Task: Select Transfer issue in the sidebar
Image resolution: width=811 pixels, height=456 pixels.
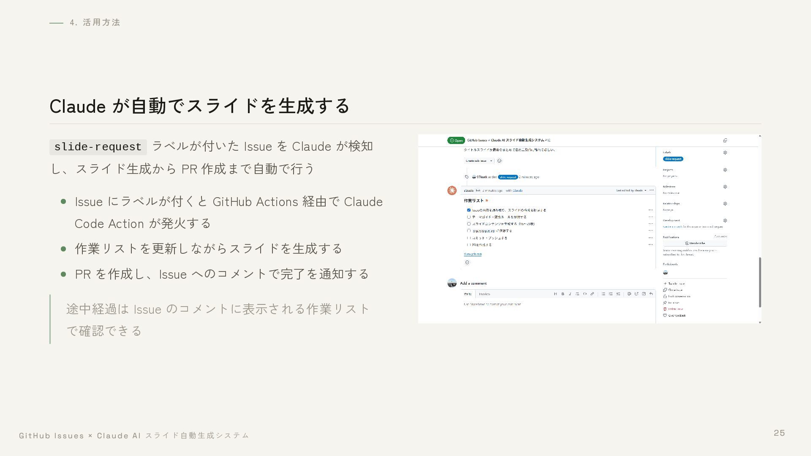Action: pyautogui.click(x=674, y=284)
